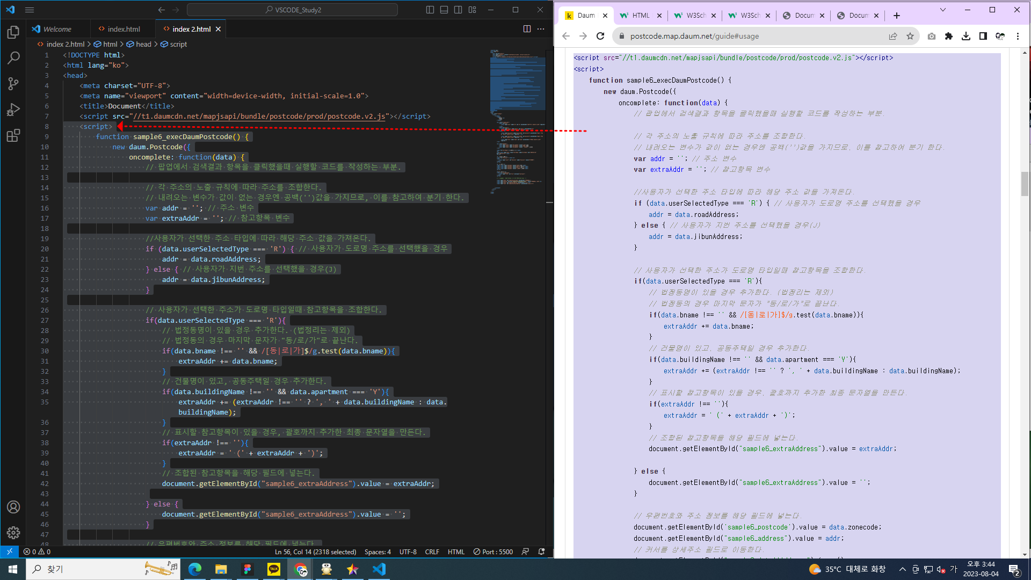Open the Manage gear icon
This screenshot has width=1031, height=580.
point(13,532)
